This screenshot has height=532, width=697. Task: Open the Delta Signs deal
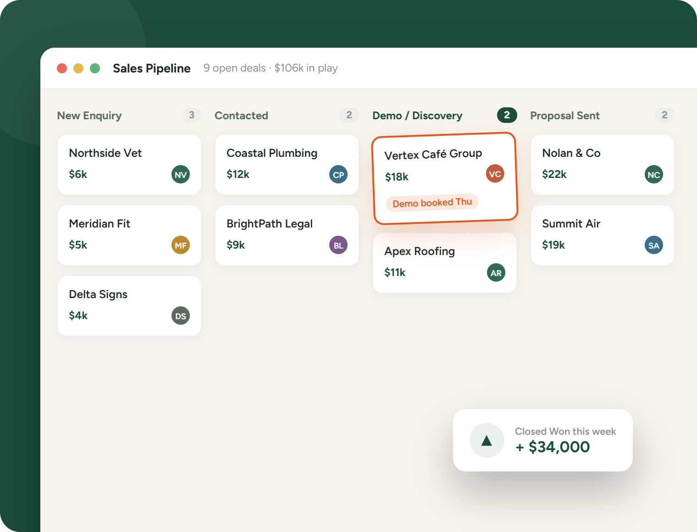(x=129, y=306)
